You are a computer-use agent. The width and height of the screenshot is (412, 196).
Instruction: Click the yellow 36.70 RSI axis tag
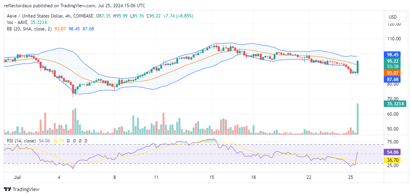coord(392,159)
